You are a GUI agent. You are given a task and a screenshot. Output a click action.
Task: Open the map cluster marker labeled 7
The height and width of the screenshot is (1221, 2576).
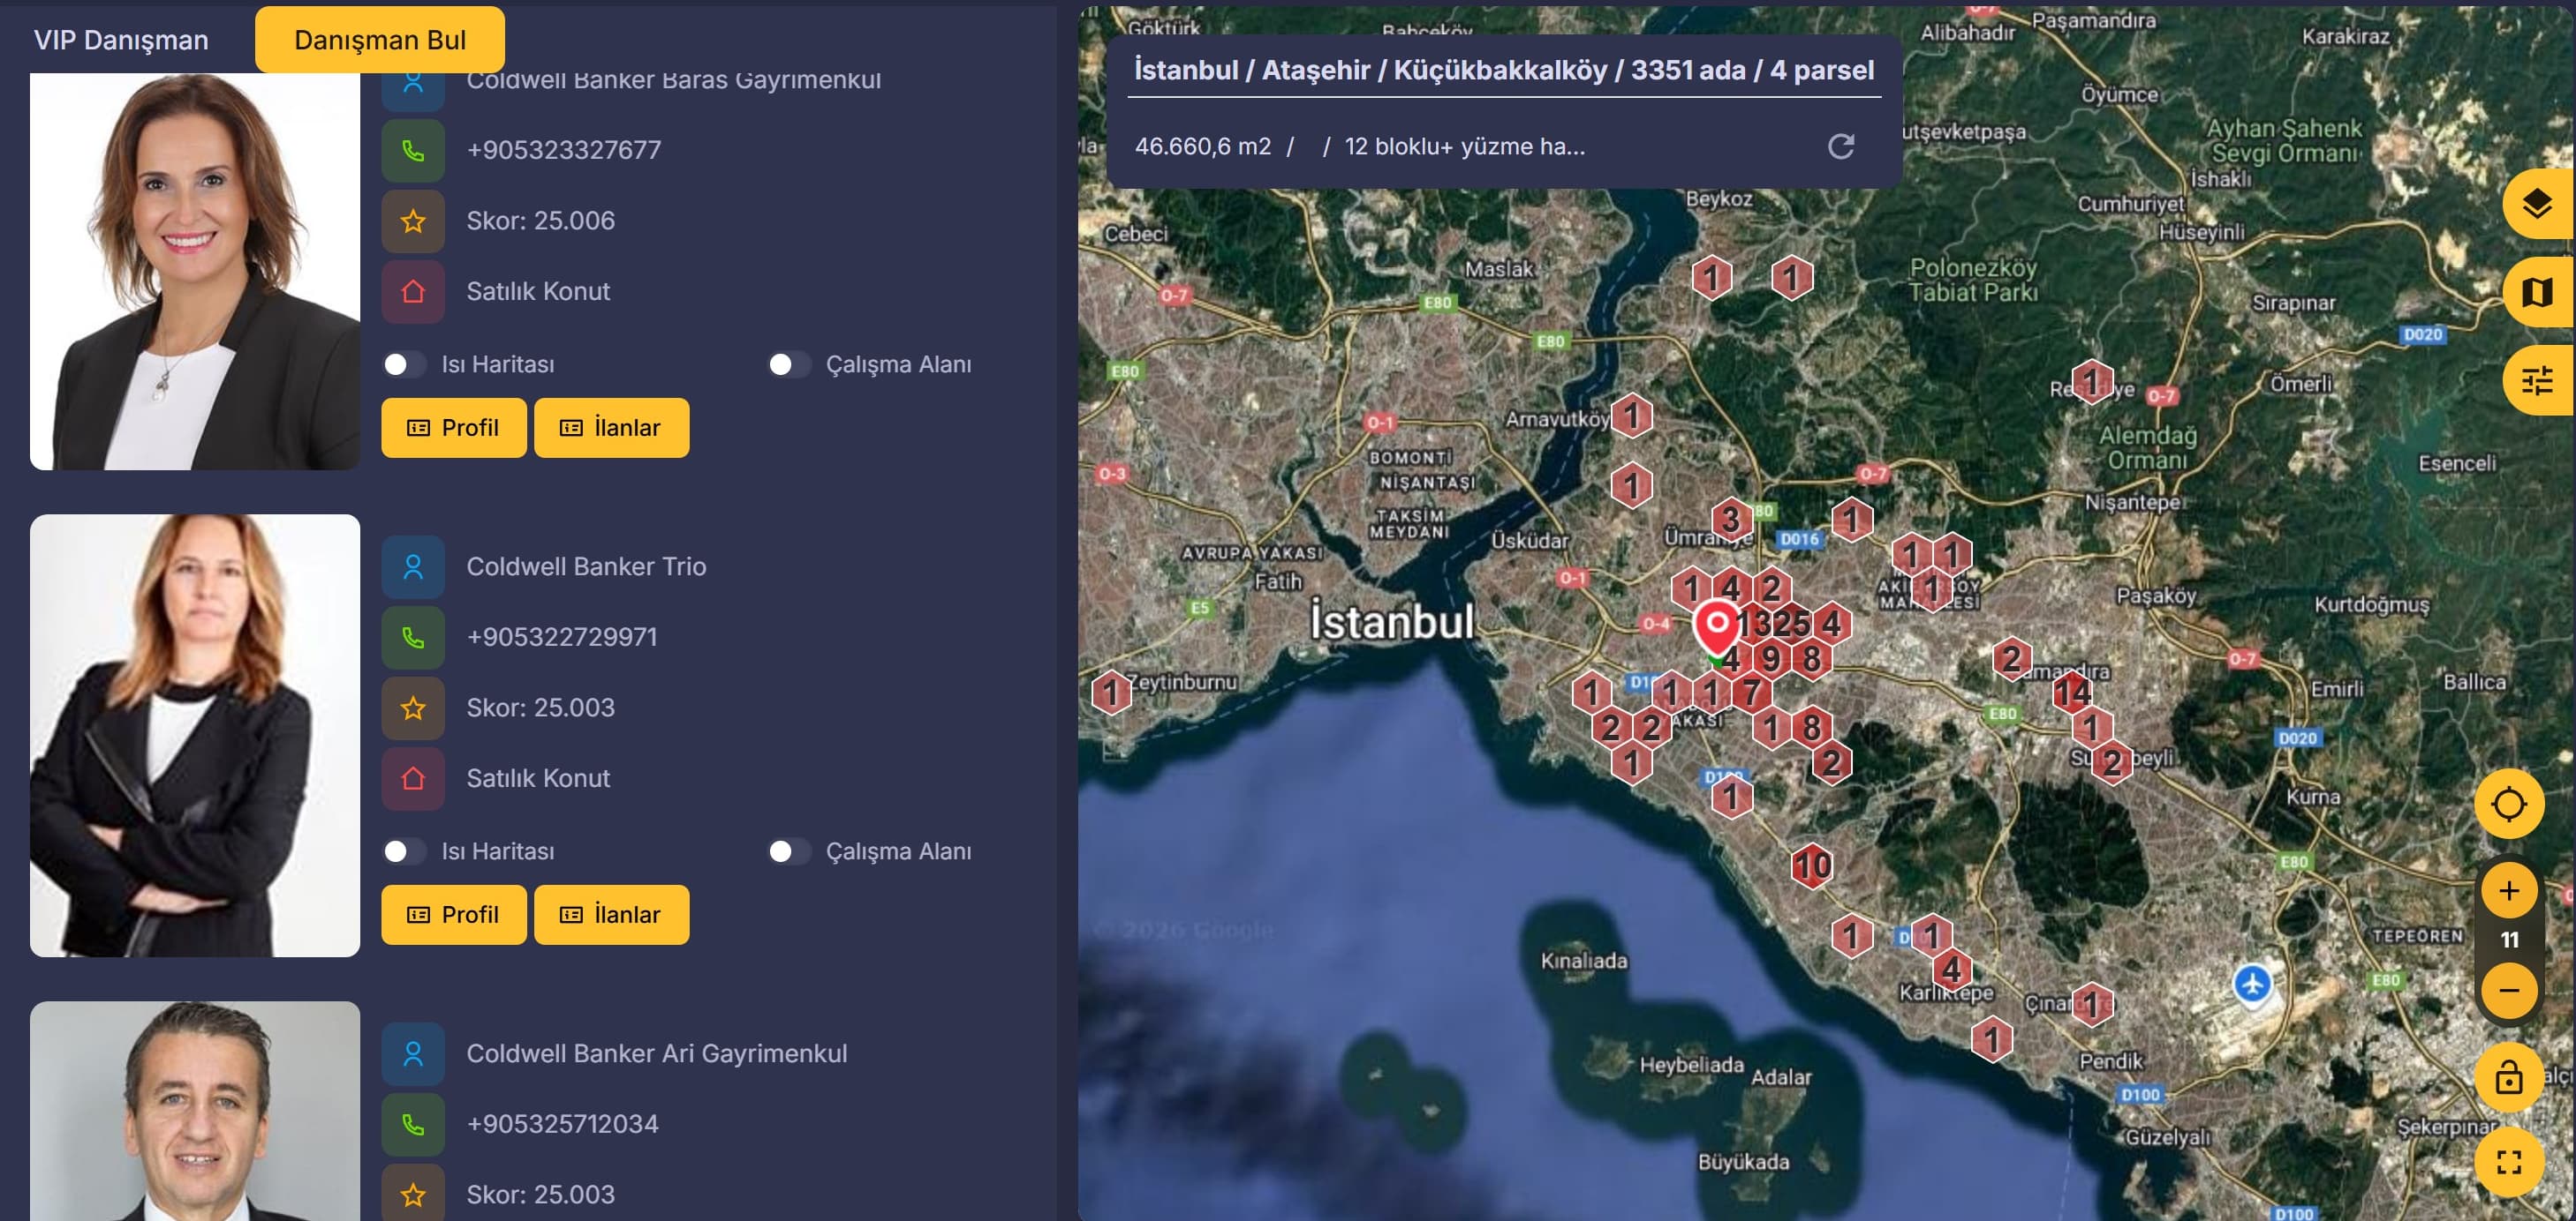(x=1751, y=693)
